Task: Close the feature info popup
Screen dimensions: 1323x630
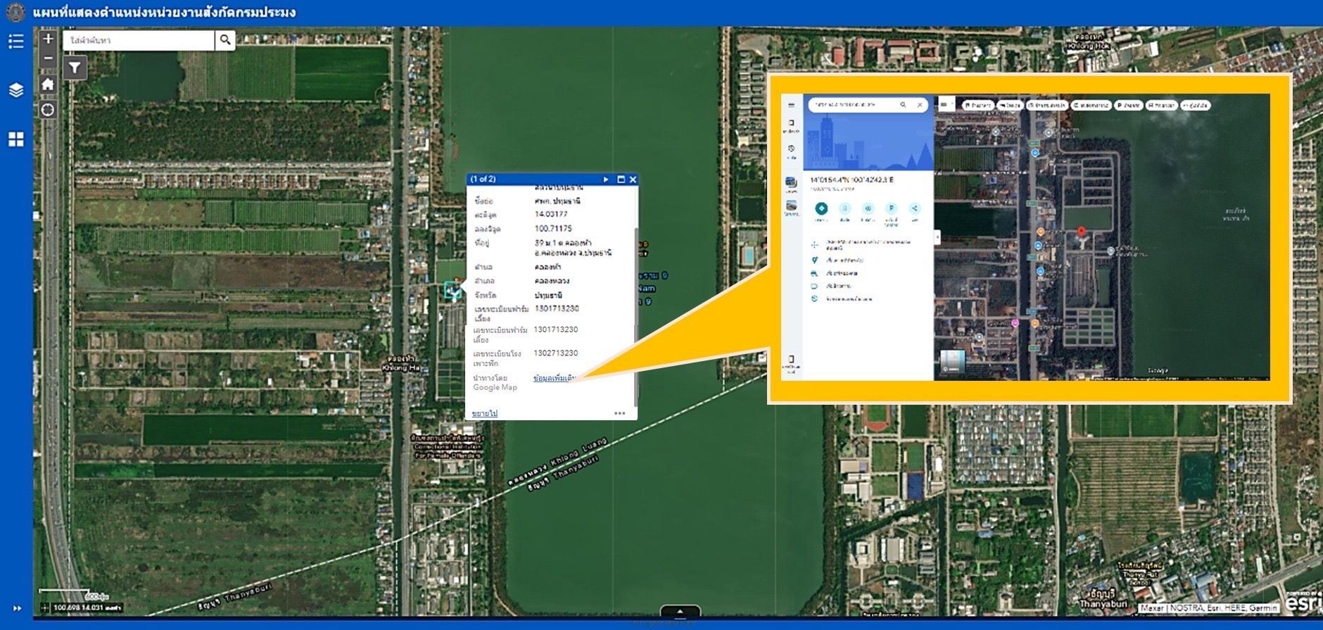Action: click(x=633, y=179)
